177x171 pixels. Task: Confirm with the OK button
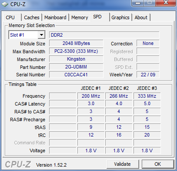click(x=158, y=164)
